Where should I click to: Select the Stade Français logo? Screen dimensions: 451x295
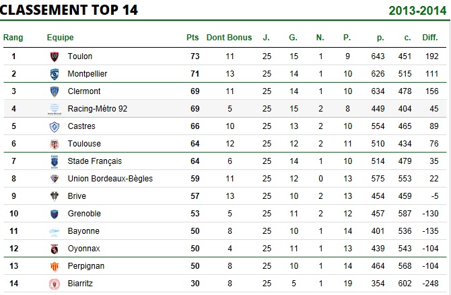(55, 162)
